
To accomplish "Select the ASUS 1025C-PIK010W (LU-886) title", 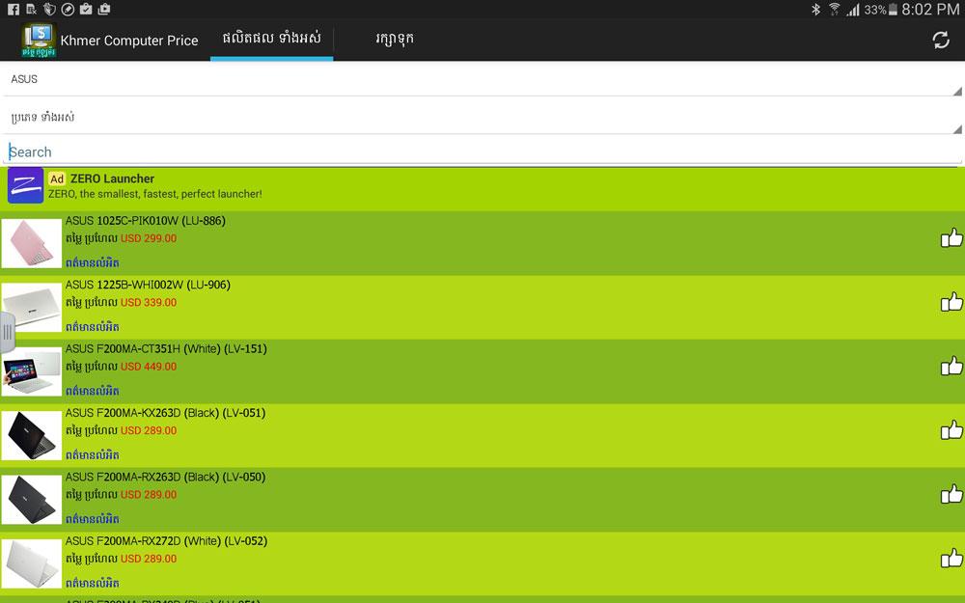I will (146, 220).
